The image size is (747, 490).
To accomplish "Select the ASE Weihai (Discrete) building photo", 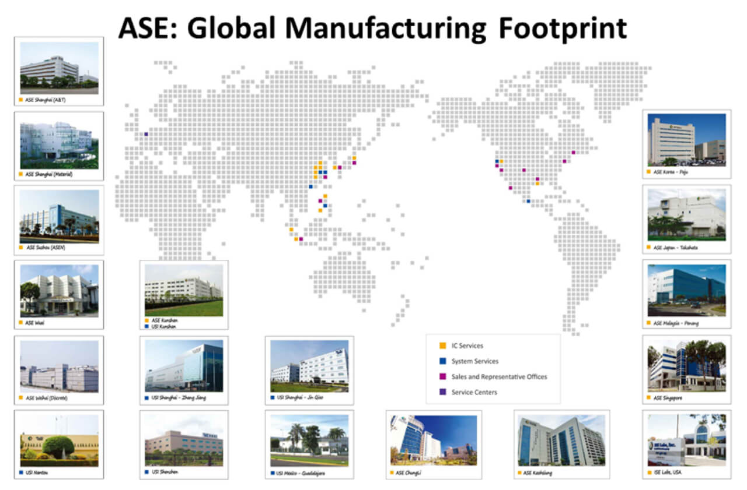I will 59,367.
